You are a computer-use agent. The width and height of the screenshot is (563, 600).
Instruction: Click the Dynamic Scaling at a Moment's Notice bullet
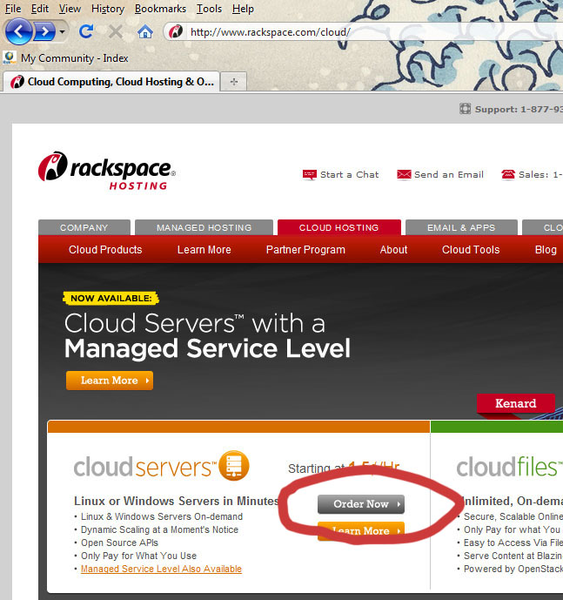tap(159, 529)
